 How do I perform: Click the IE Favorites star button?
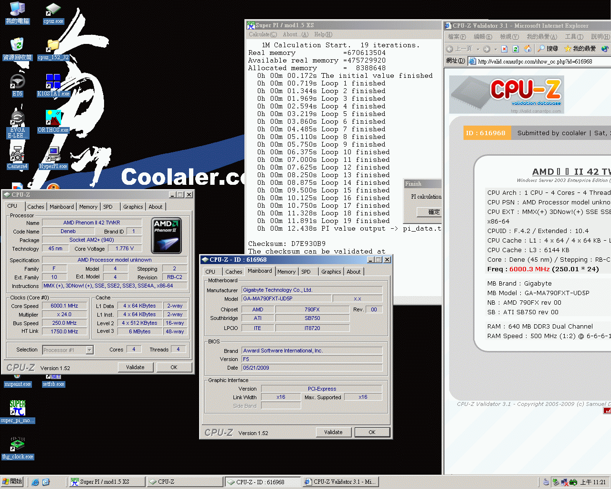pyautogui.click(x=580, y=49)
